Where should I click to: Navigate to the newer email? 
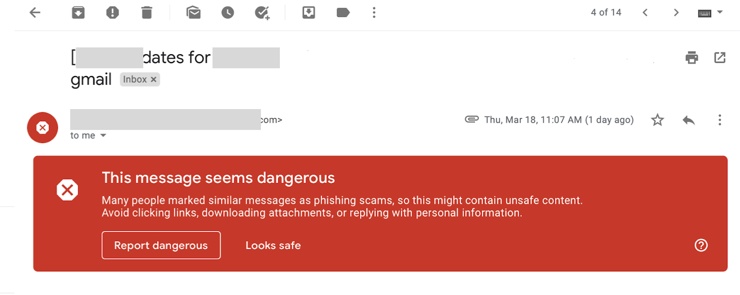point(645,13)
